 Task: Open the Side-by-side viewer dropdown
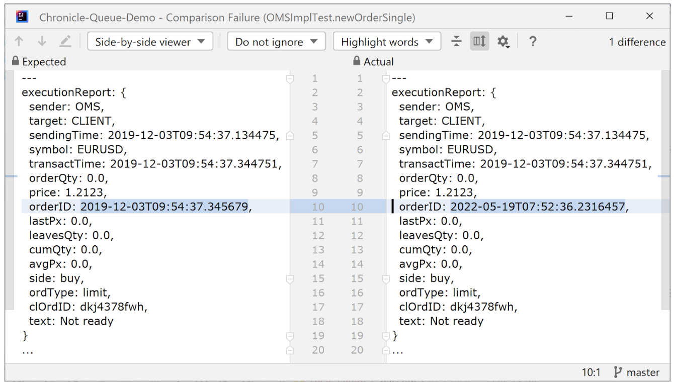150,42
